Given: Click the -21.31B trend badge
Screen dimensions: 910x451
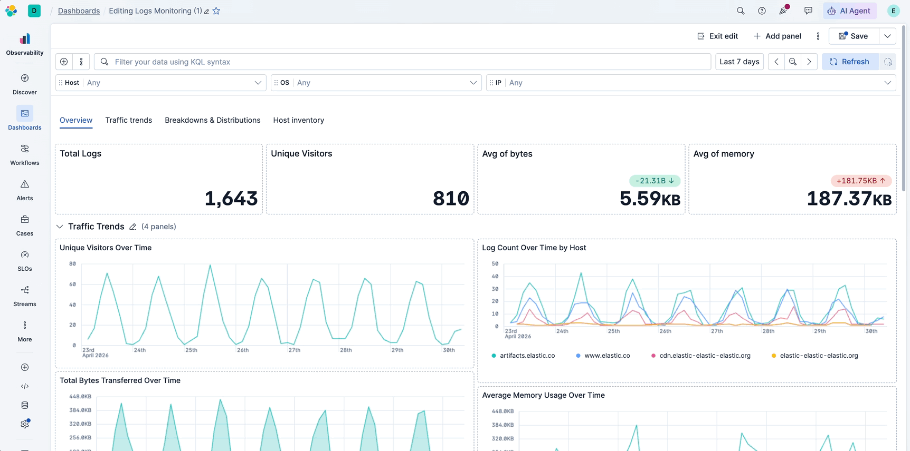Looking at the screenshot, I should [655, 181].
